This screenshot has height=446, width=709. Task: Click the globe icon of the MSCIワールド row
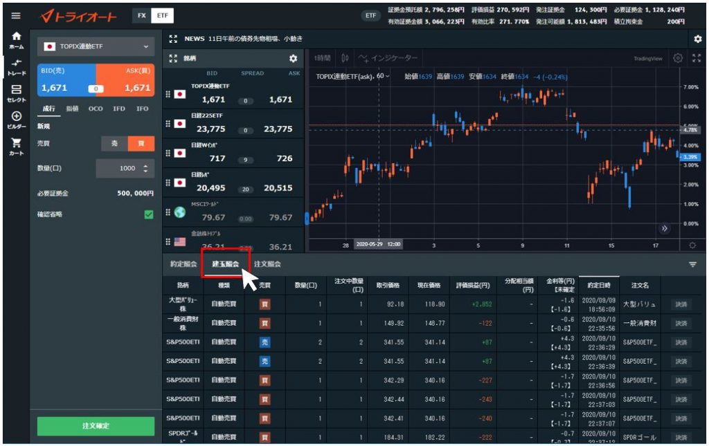tap(180, 212)
